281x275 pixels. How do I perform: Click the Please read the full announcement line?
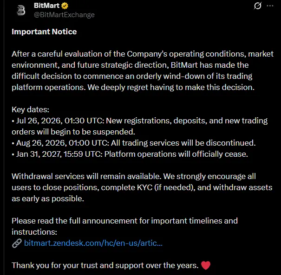[125, 226]
